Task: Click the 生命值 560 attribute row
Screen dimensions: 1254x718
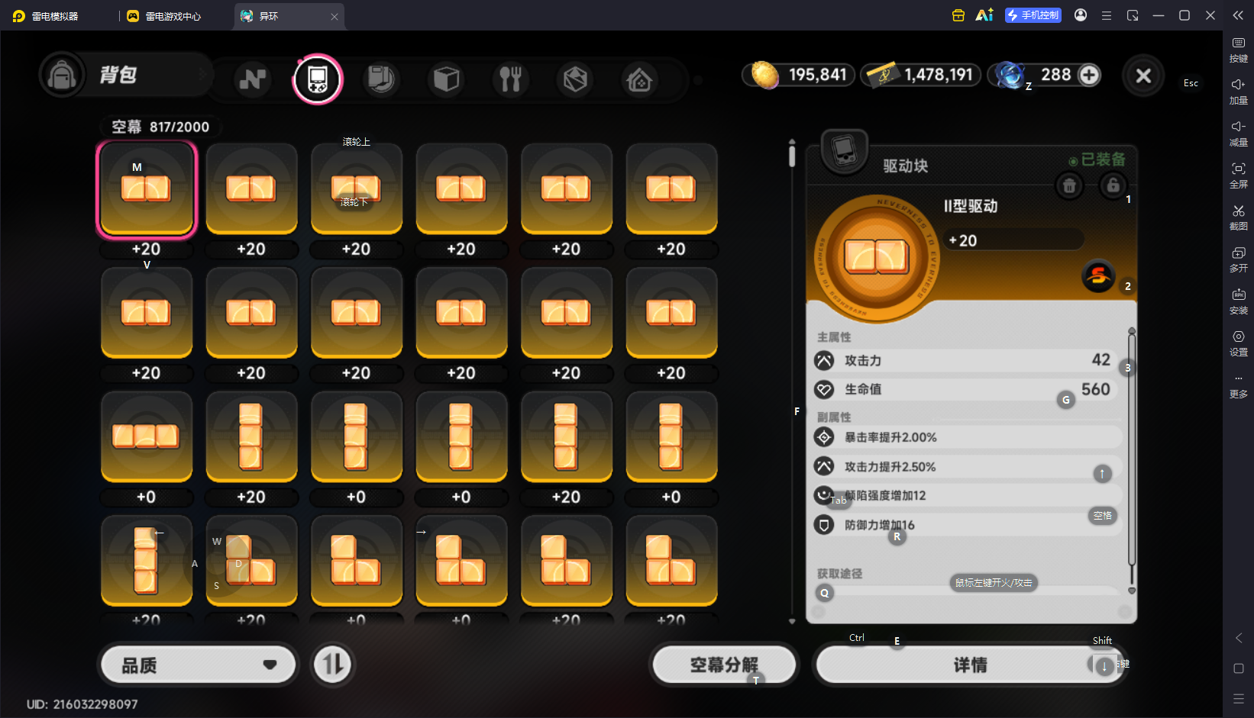Action: click(965, 389)
